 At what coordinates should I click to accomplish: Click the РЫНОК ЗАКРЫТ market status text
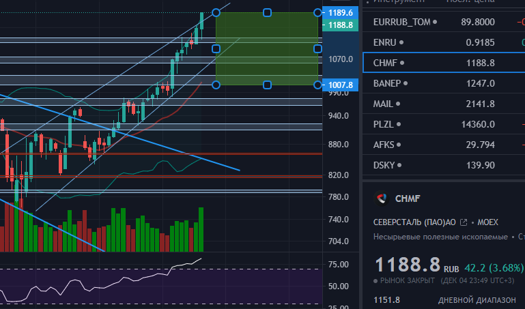407,281
